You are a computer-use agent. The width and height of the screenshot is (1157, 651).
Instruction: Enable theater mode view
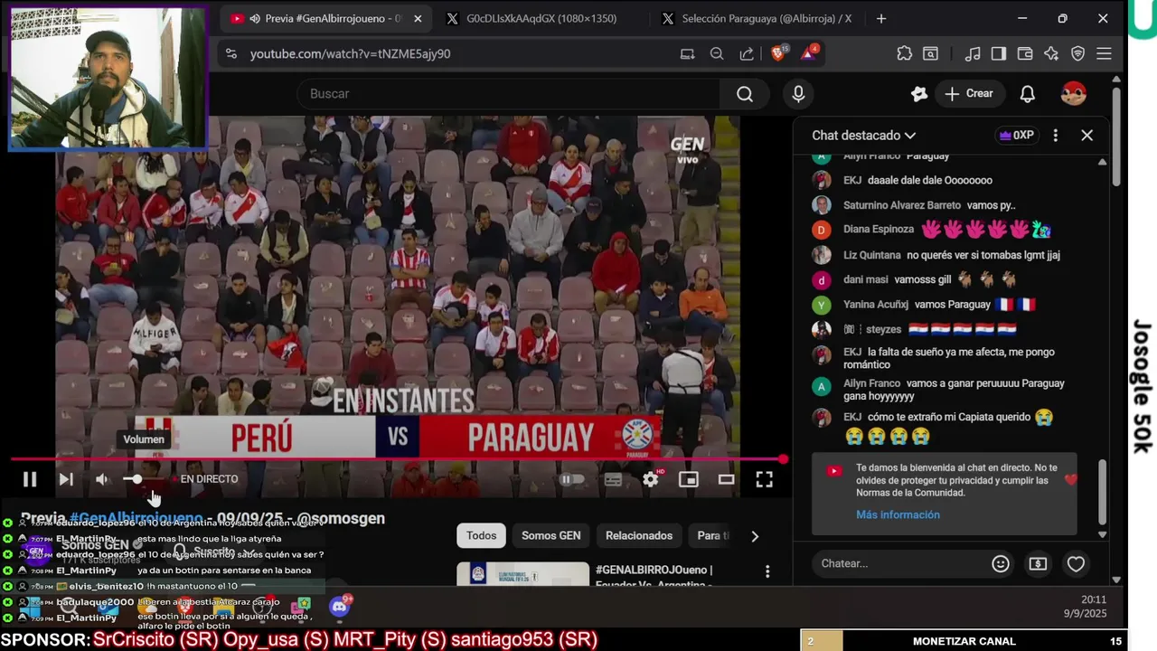(x=726, y=480)
